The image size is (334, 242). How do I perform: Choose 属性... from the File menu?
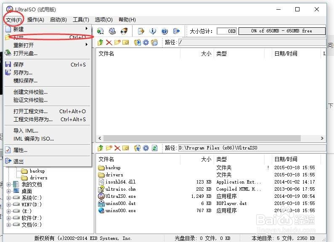pos(47,150)
